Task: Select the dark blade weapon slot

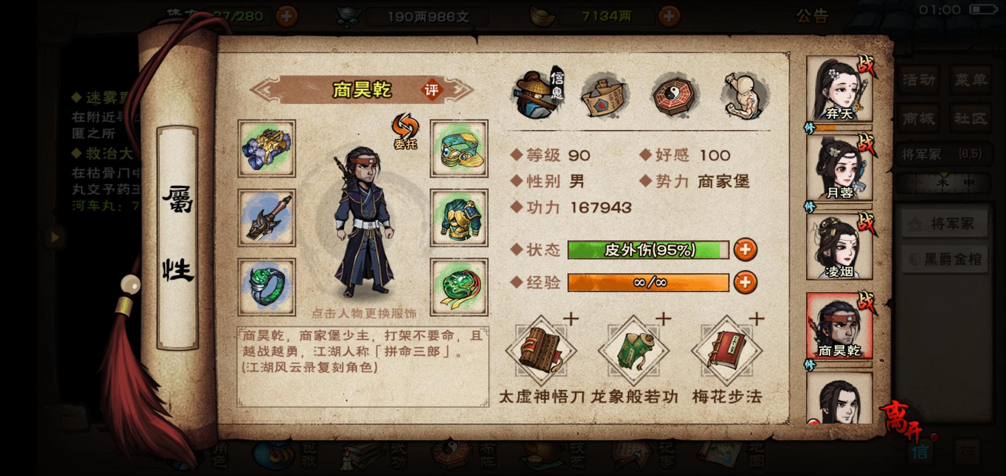Action: pyautogui.click(x=267, y=218)
